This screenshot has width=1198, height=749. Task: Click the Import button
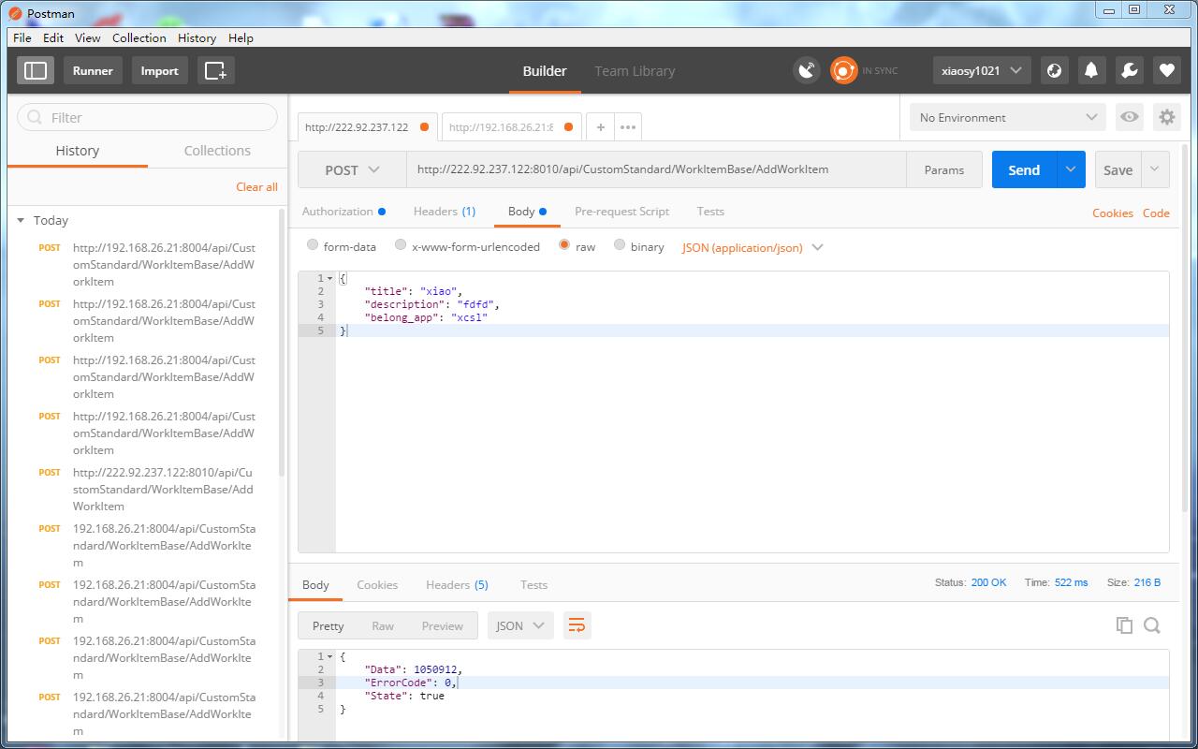click(x=159, y=70)
